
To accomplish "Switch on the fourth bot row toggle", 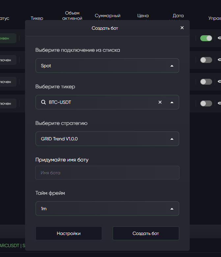I will pyautogui.click(x=206, y=103).
